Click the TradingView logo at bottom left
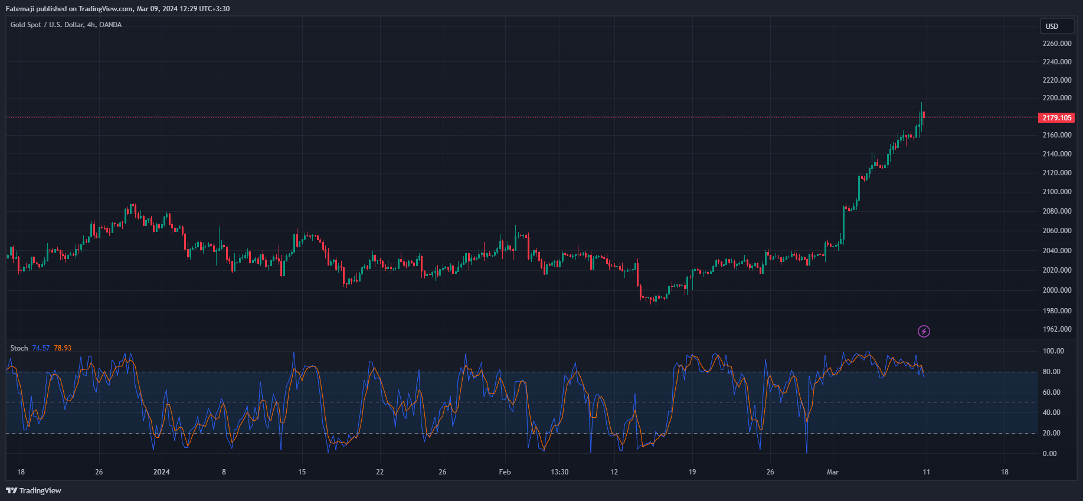Screen dimensions: 1083x501 [x=34, y=490]
